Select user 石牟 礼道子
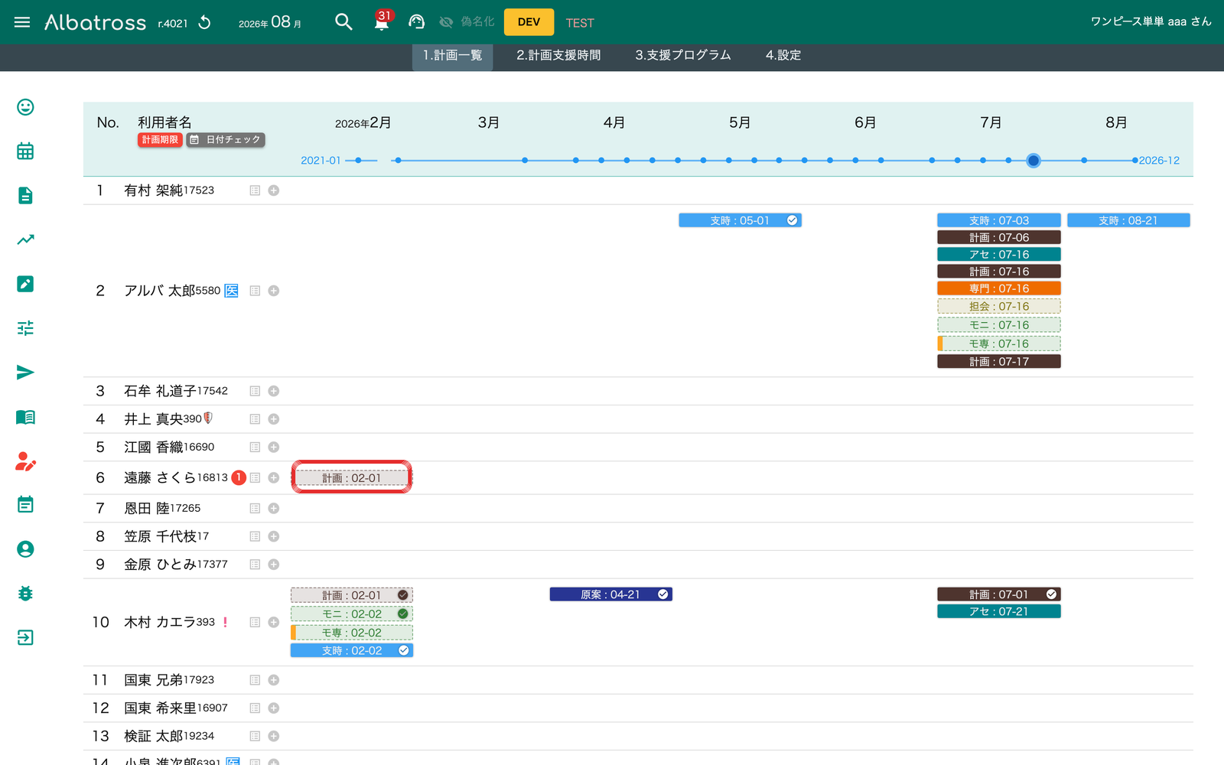This screenshot has width=1224, height=765. [176, 391]
